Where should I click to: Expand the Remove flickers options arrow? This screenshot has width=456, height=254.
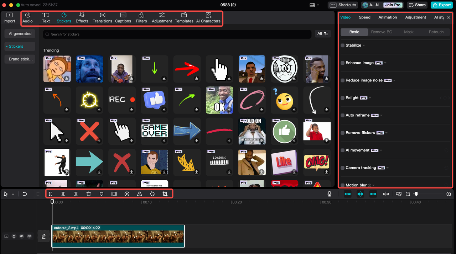click(387, 133)
